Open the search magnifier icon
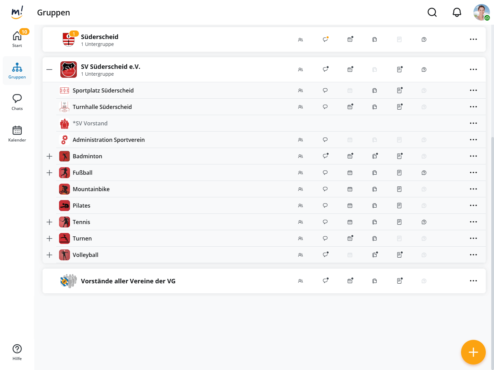494x370 pixels. (432, 12)
